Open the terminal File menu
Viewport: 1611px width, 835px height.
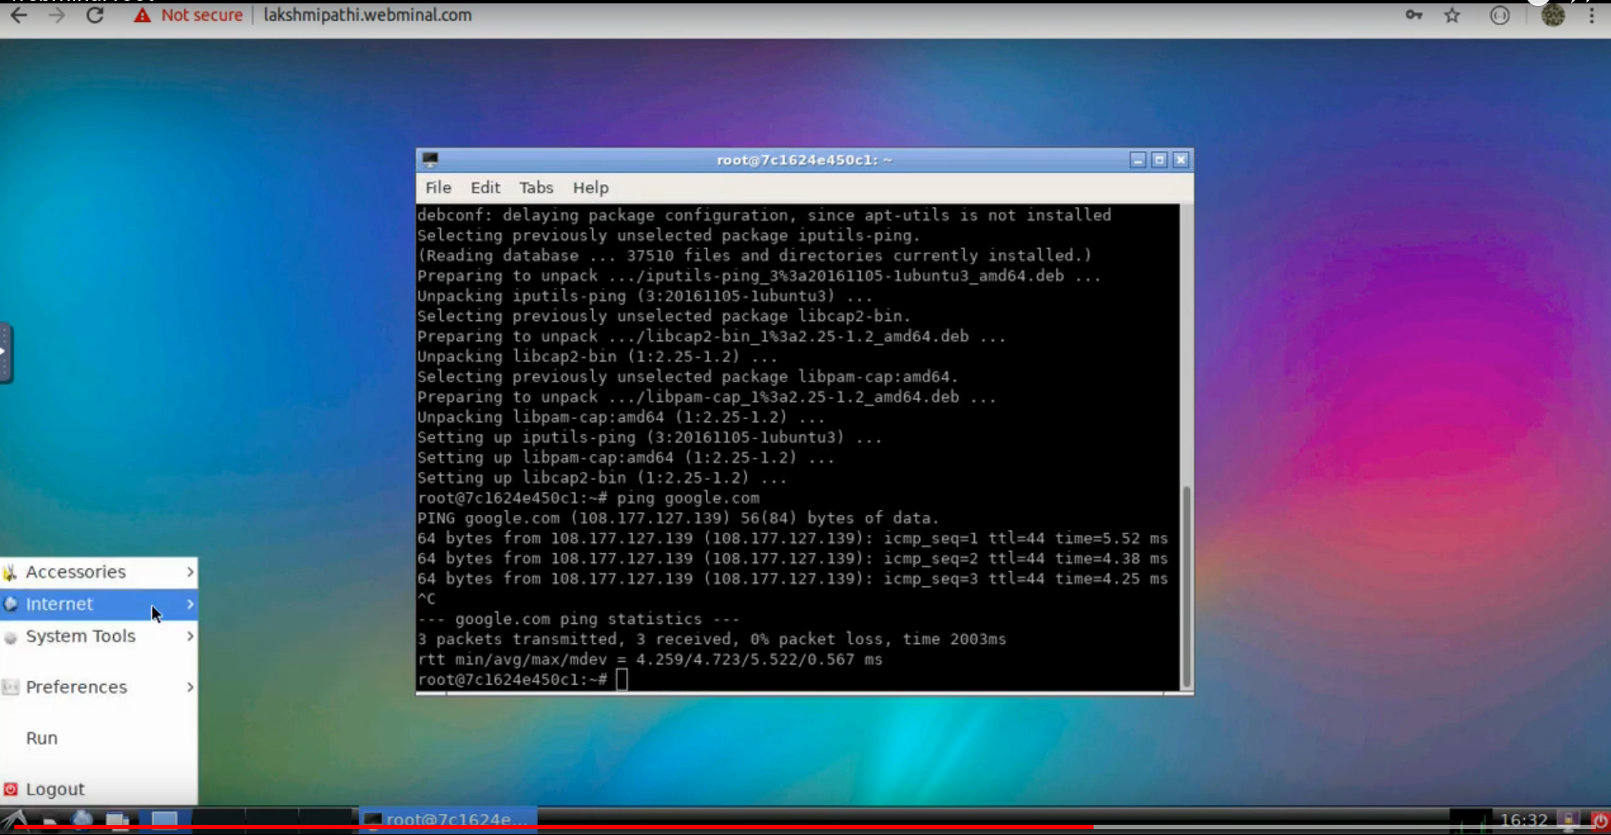[438, 187]
